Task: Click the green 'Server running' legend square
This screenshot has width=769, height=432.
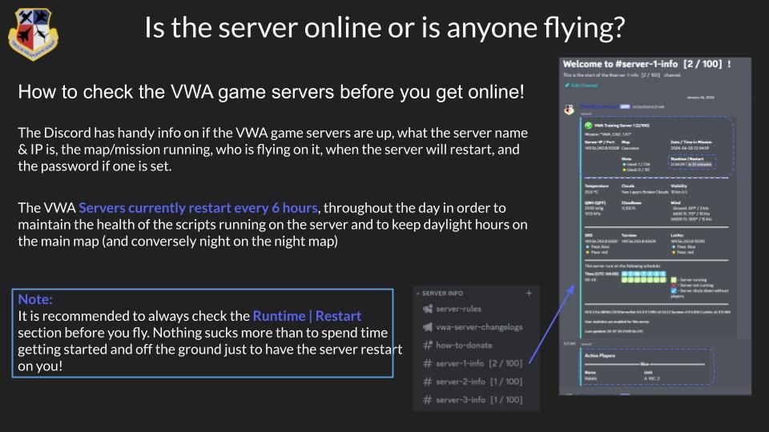Action: 674,280
